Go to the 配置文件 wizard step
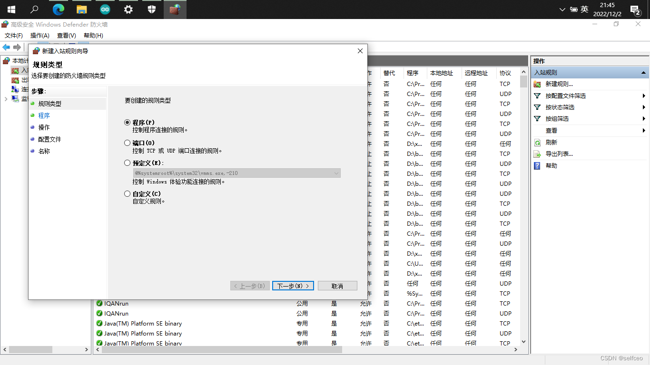This screenshot has height=365, width=650. [x=49, y=139]
